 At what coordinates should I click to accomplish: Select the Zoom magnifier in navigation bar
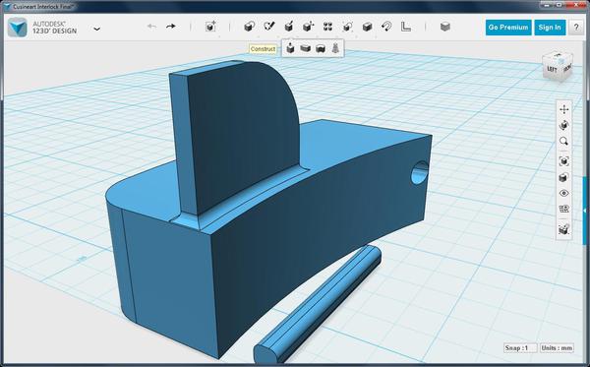[563, 141]
